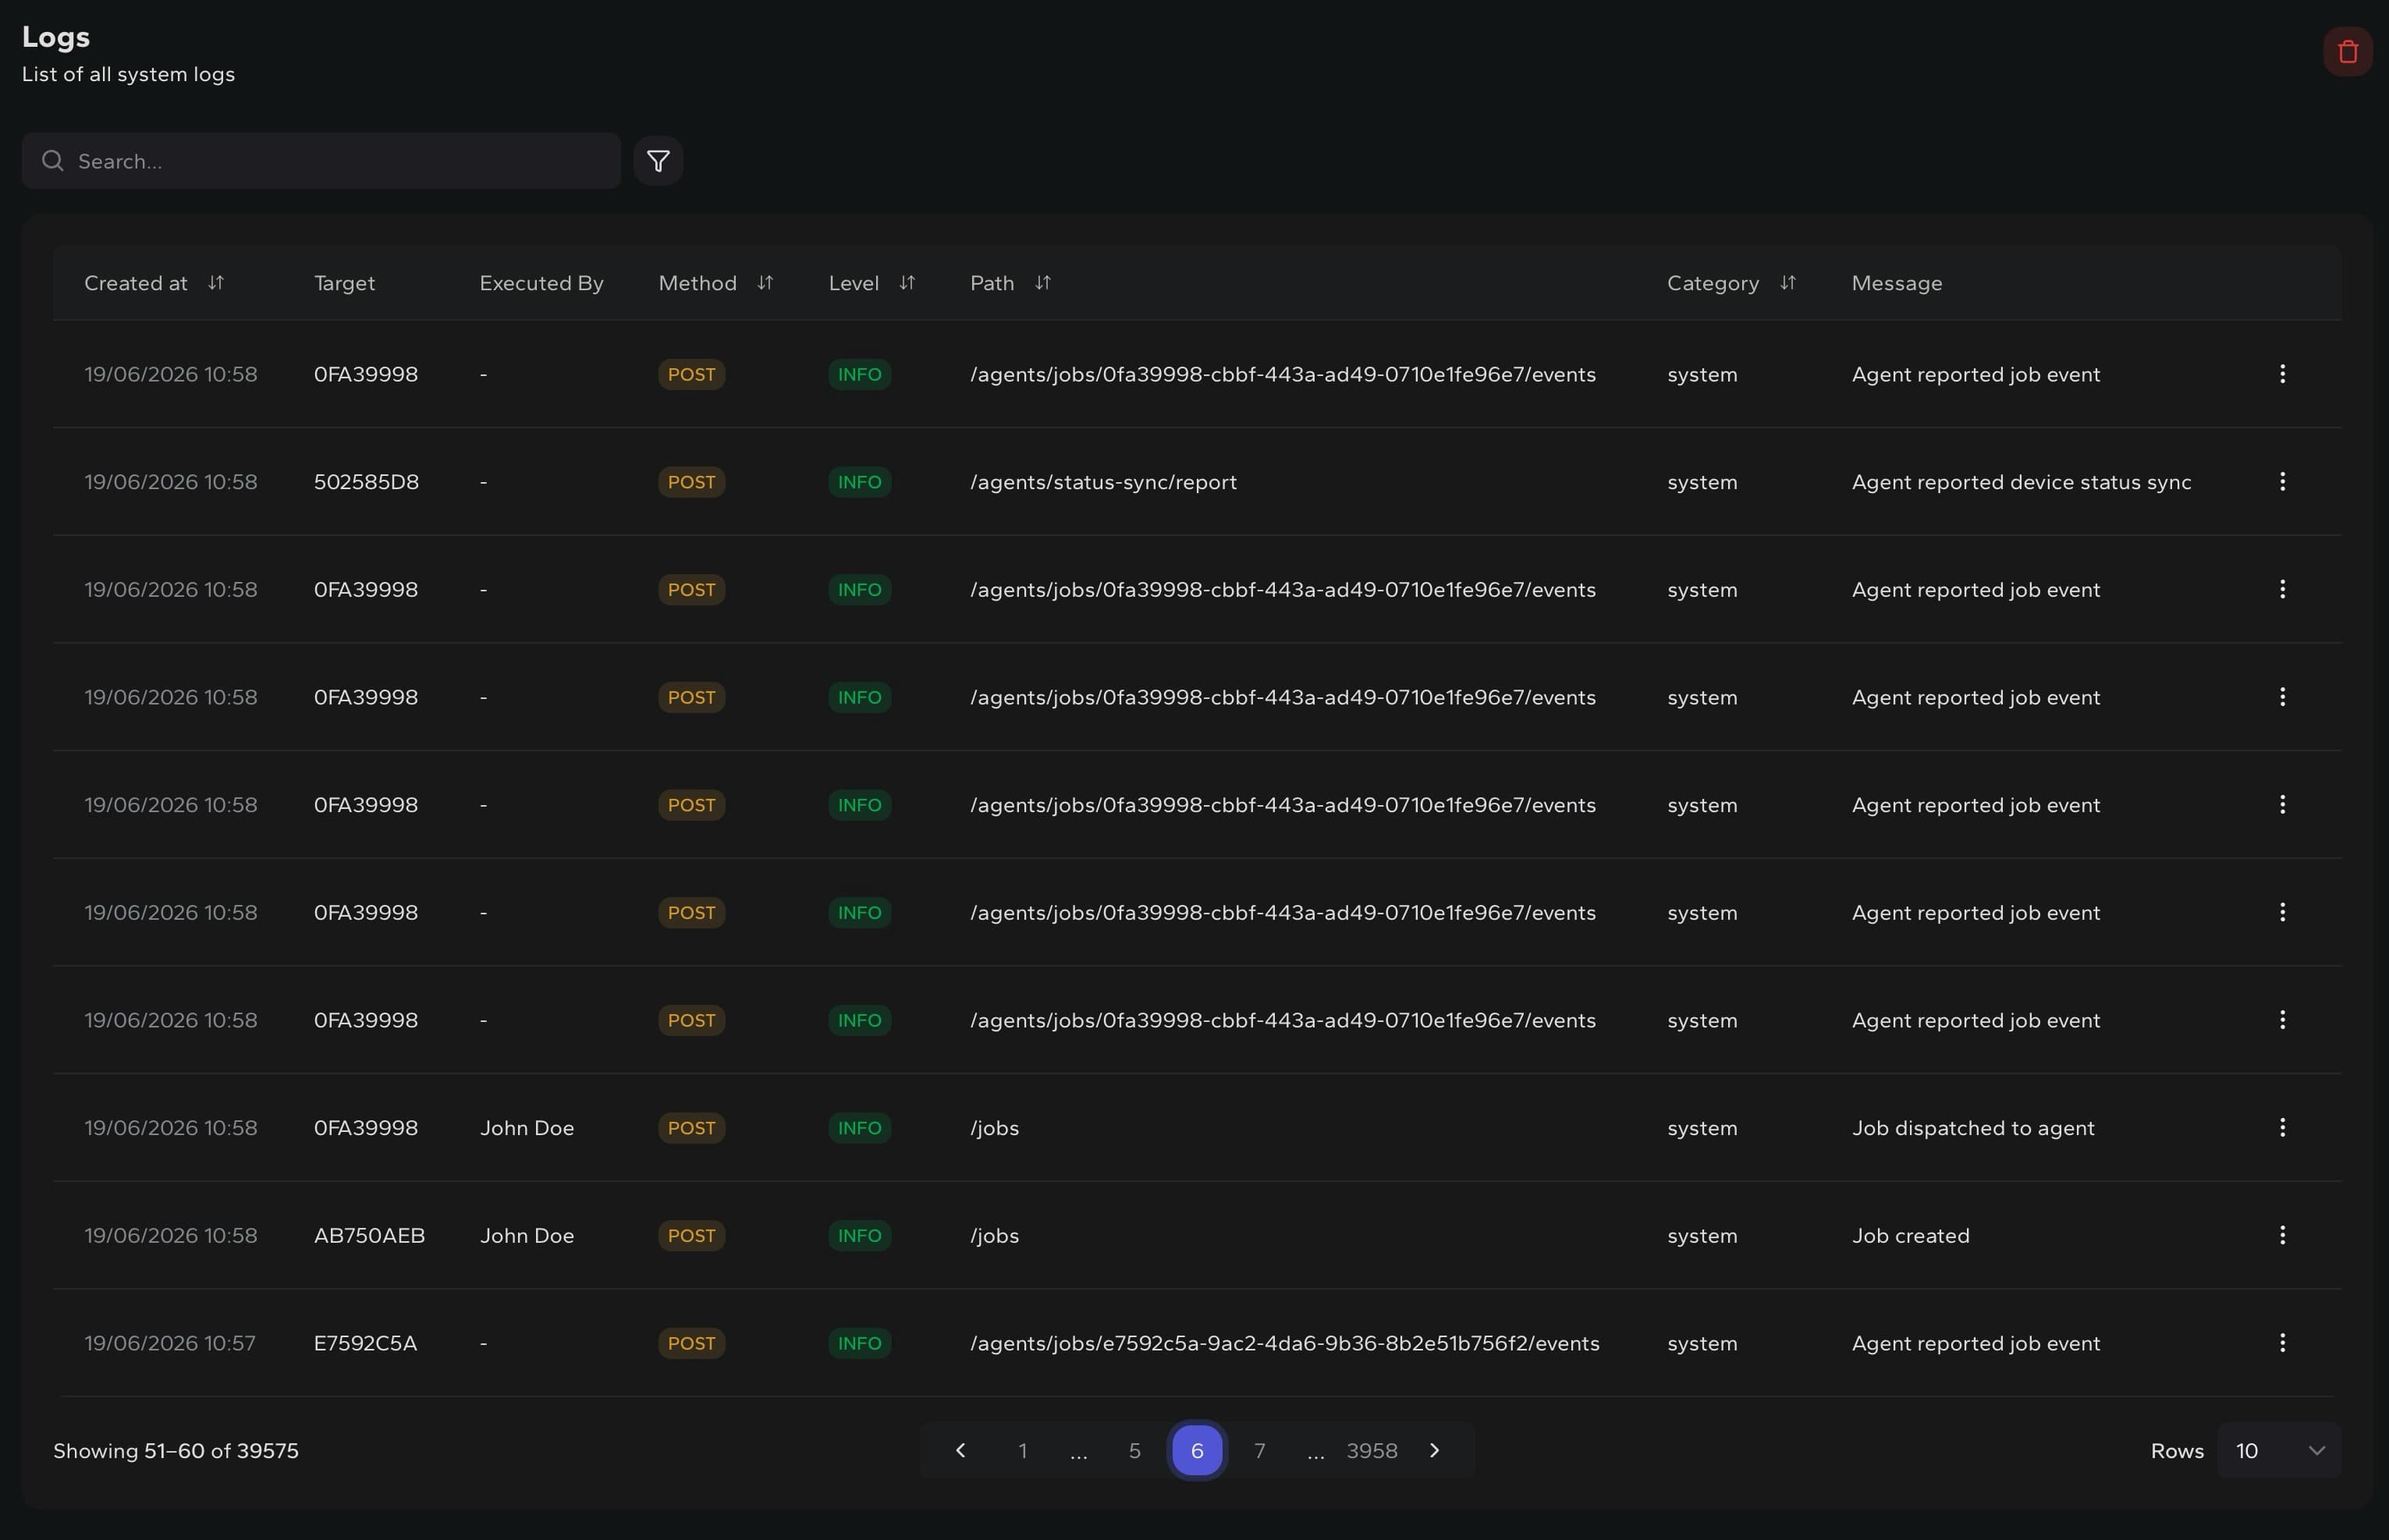Click the /agents/status-sync/report path
Screen dimensions: 2389x1540
tap(1103, 482)
